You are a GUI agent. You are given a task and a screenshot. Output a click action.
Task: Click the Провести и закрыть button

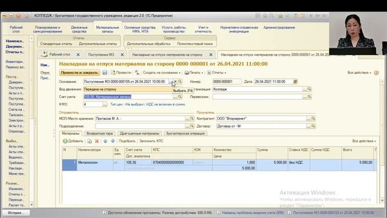point(79,73)
